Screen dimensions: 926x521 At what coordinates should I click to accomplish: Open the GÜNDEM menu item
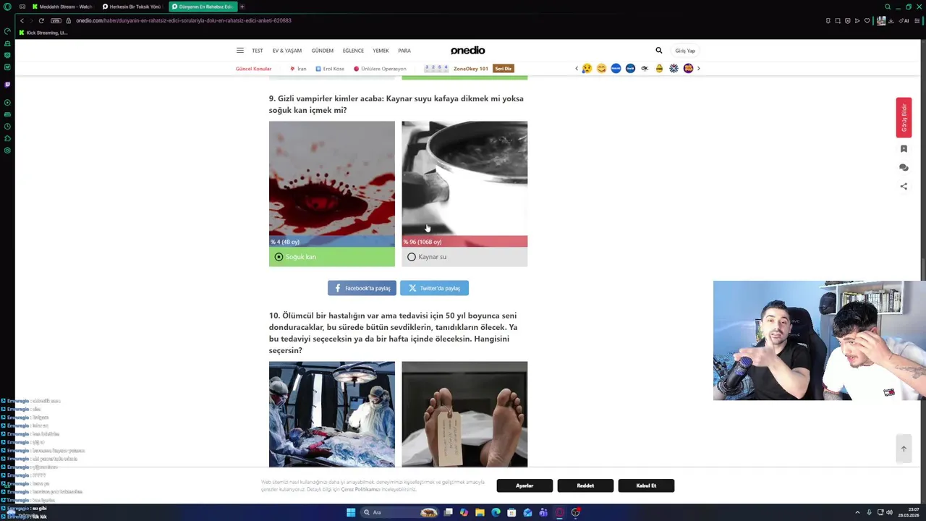(x=323, y=51)
